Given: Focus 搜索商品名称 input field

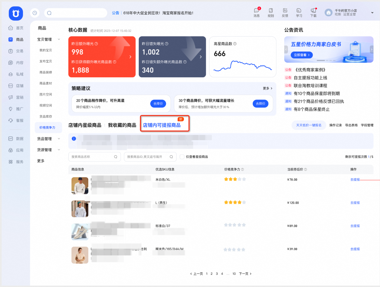Looking at the screenshot, I should 94,157.
